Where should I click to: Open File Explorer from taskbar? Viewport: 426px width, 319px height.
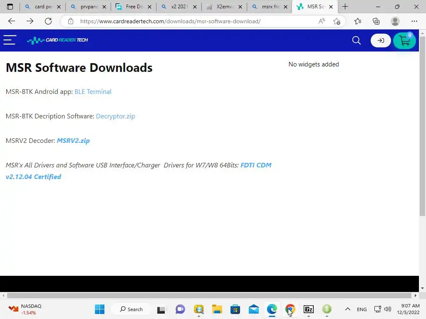point(217,309)
